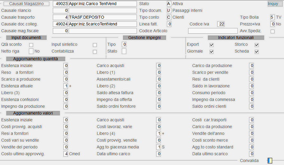Disable the Storico checkbox

tap(257, 45)
